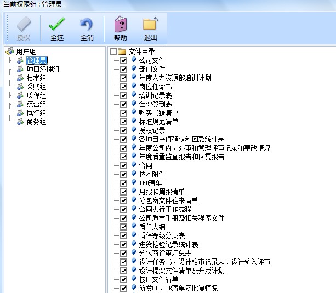Click the 全选 green checkmark icon

[56, 24]
